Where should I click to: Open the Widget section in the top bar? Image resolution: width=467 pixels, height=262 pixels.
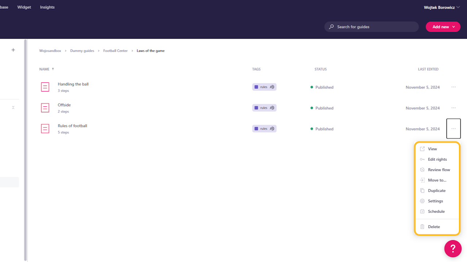point(24,7)
